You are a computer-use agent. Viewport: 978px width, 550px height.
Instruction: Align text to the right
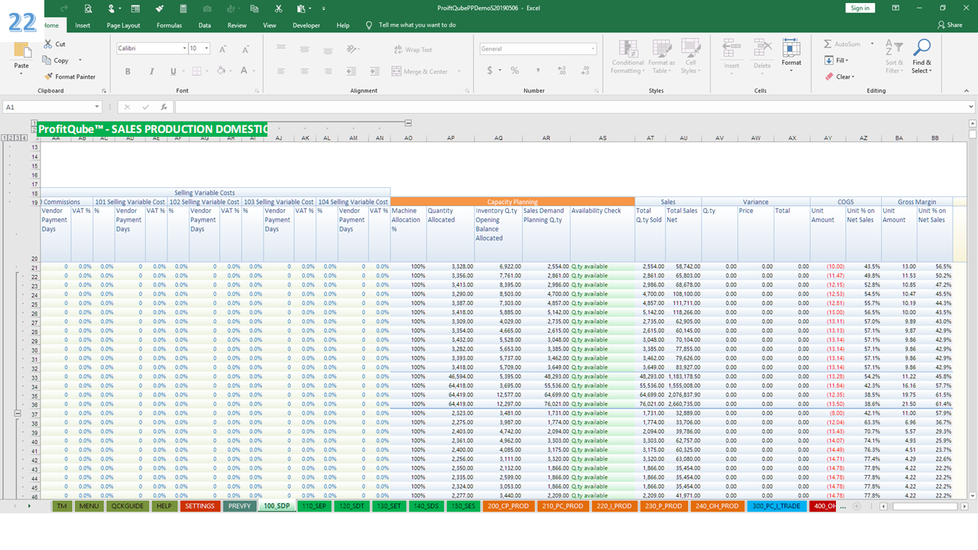(x=326, y=71)
